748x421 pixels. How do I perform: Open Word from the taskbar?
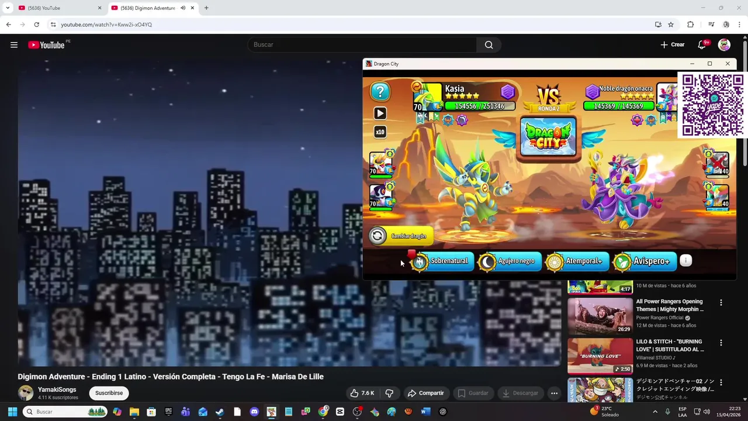425,412
